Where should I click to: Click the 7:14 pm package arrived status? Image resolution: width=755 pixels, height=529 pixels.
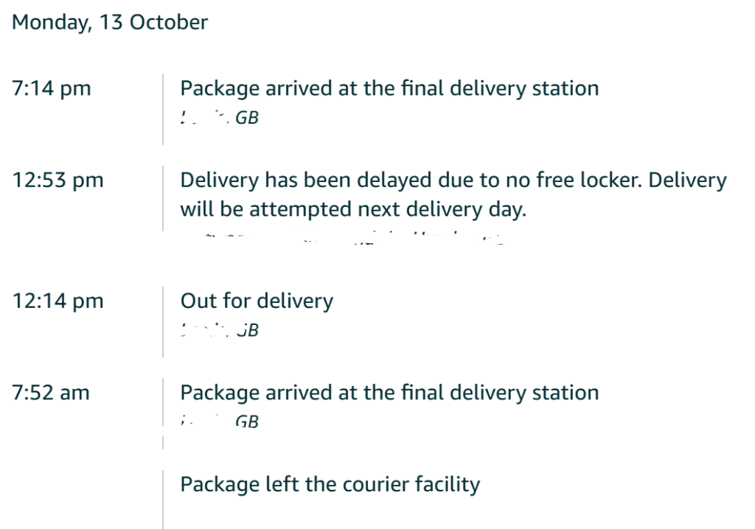(x=389, y=88)
